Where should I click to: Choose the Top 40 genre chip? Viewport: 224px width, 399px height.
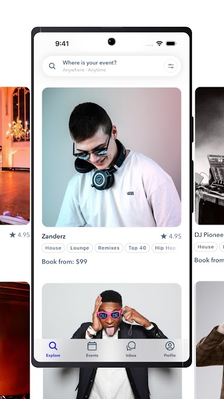point(137,248)
